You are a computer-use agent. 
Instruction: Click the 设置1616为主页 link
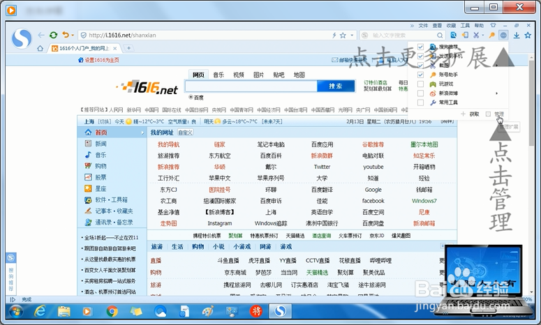(x=102, y=60)
